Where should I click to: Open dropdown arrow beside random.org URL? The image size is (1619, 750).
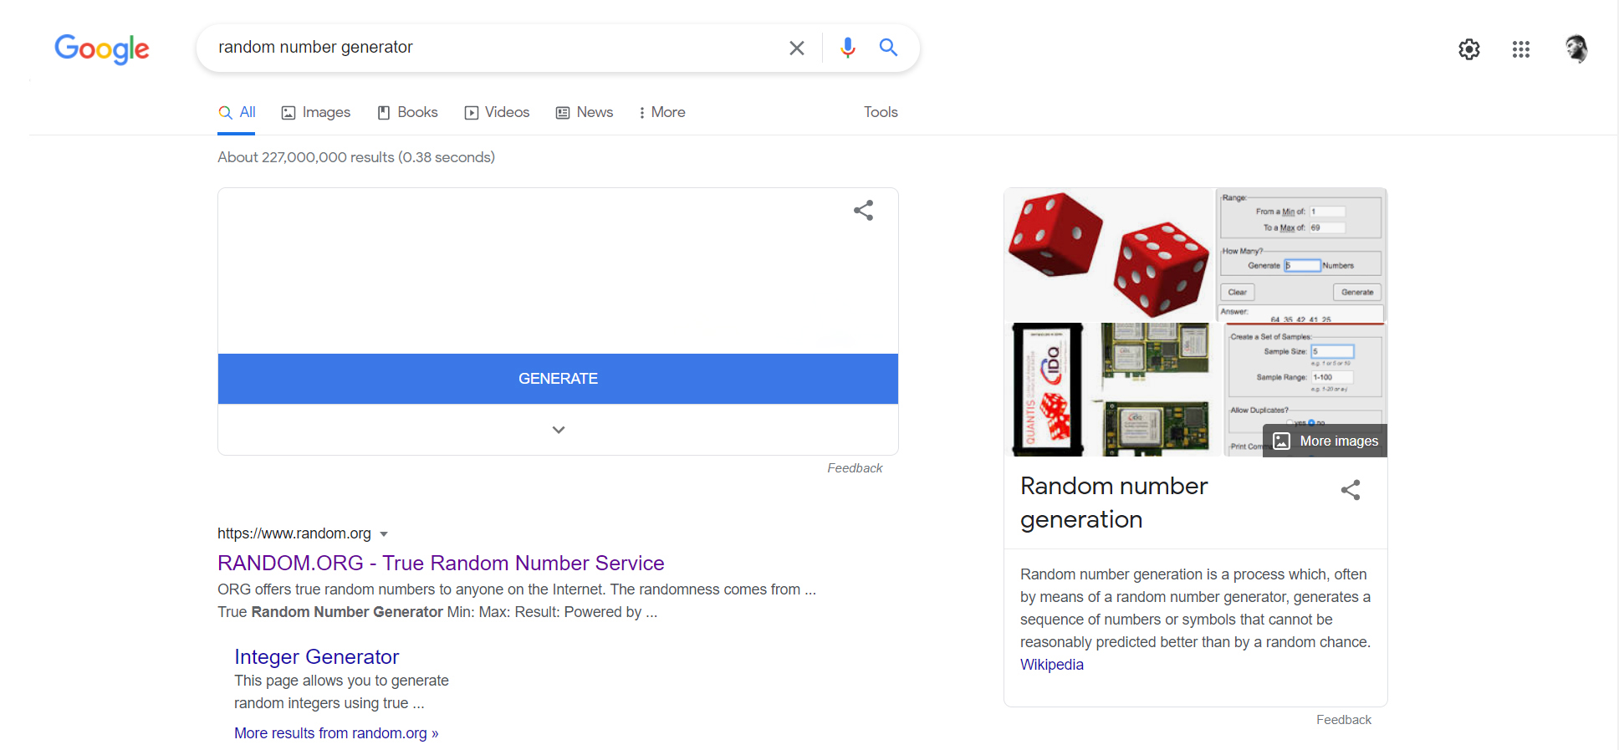coord(384,534)
